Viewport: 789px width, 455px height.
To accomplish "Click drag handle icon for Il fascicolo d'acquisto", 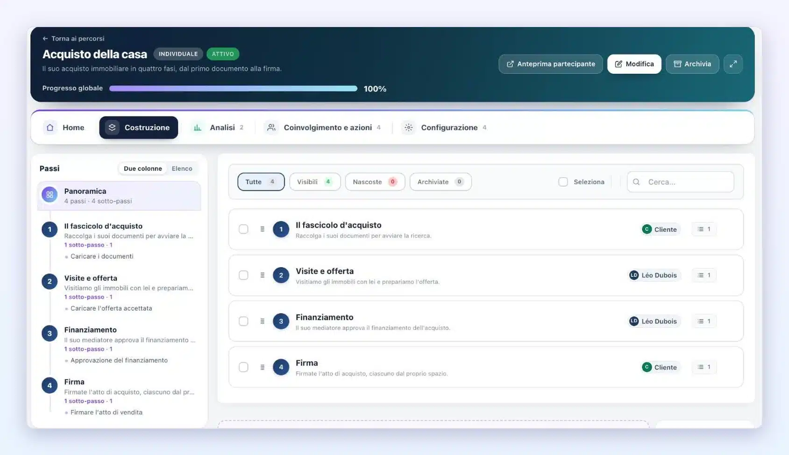I will [x=263, y=229].
